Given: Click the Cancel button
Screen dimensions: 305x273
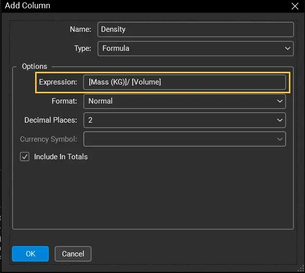Looking at the screenshot, I should [x=73, y=254].
